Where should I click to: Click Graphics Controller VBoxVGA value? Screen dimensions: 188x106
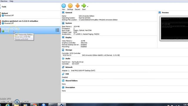(84, 43)
